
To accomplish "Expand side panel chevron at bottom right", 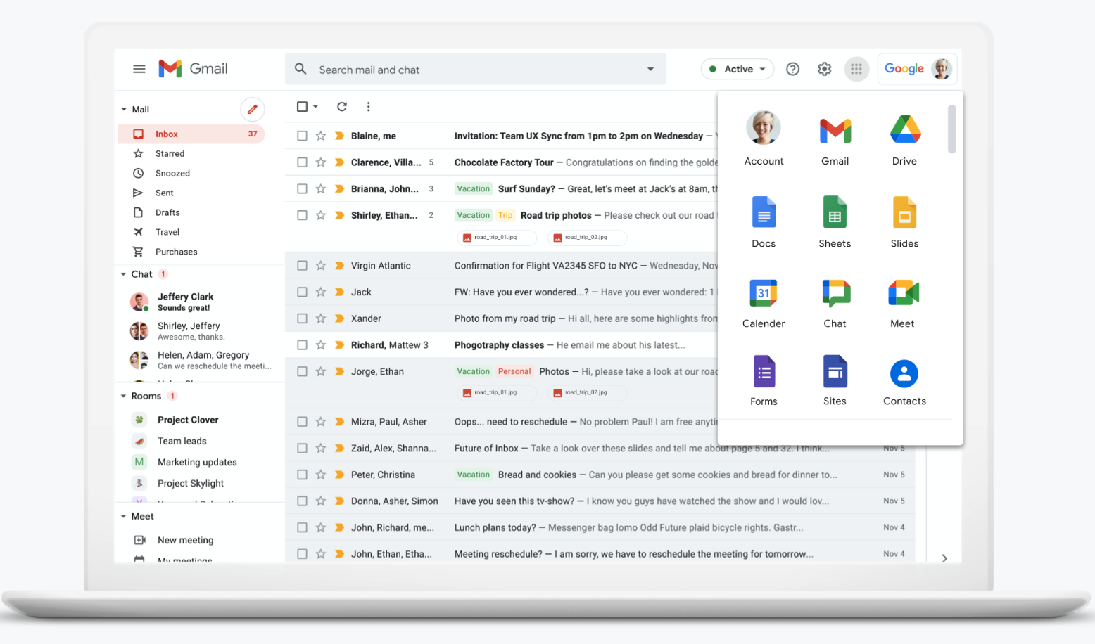I will pos(944,558).
